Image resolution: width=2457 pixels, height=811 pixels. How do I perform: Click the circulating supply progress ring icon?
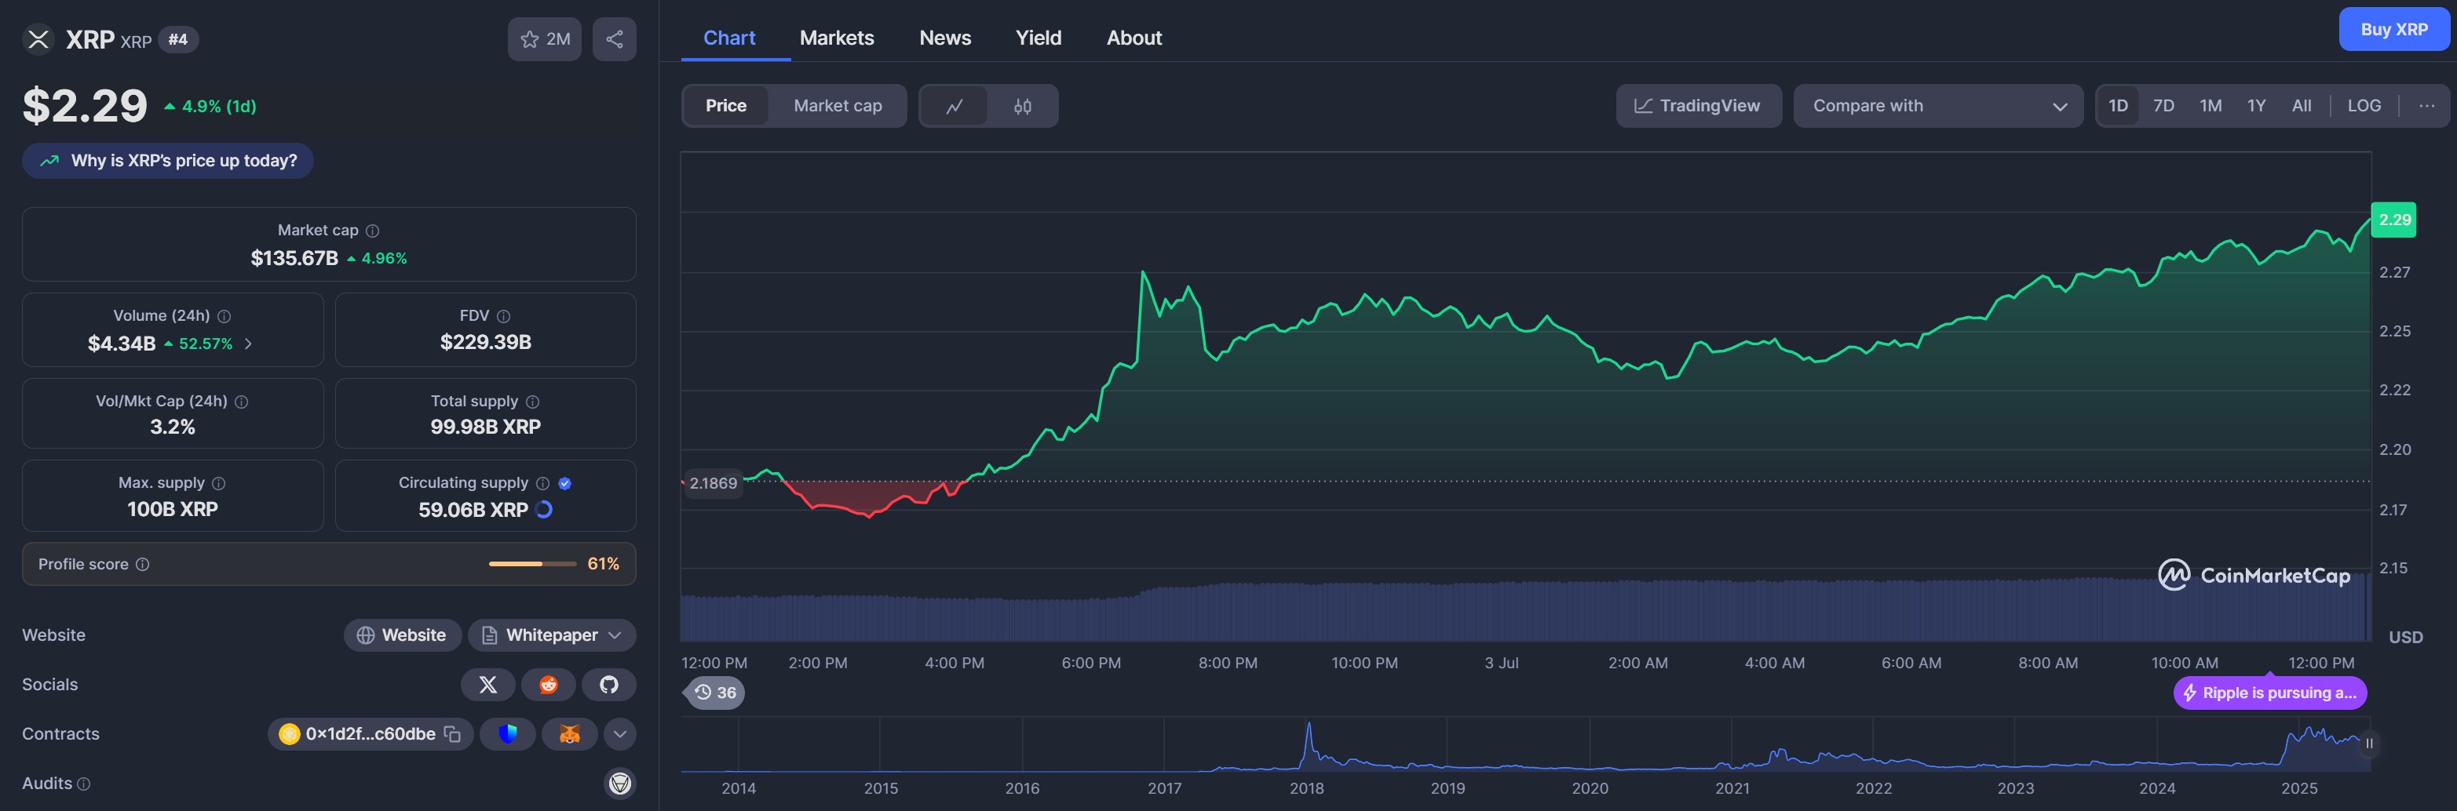coord(544,510)
